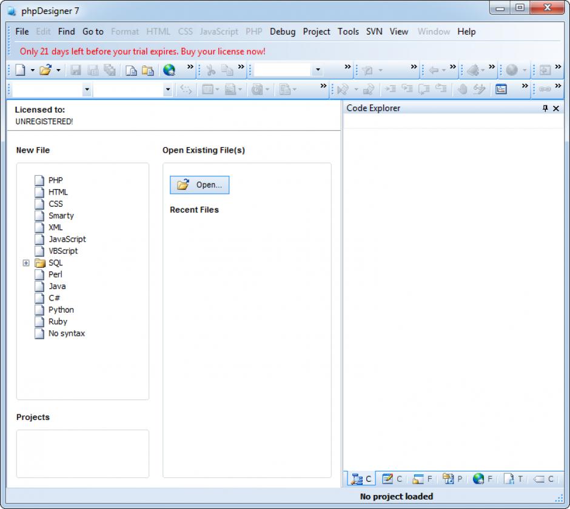Open the second combo box on second toolbar
570x509 pixels.
167,89
